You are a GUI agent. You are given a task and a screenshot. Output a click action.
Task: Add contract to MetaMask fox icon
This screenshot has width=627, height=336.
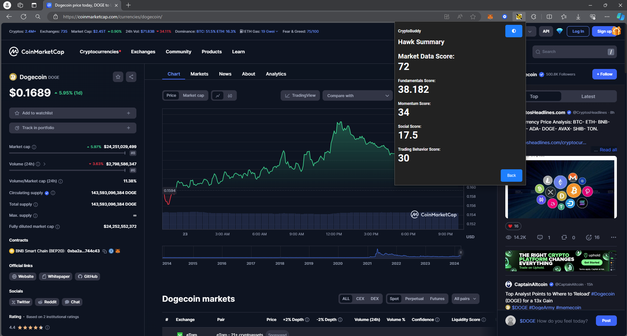click(118, 251)
